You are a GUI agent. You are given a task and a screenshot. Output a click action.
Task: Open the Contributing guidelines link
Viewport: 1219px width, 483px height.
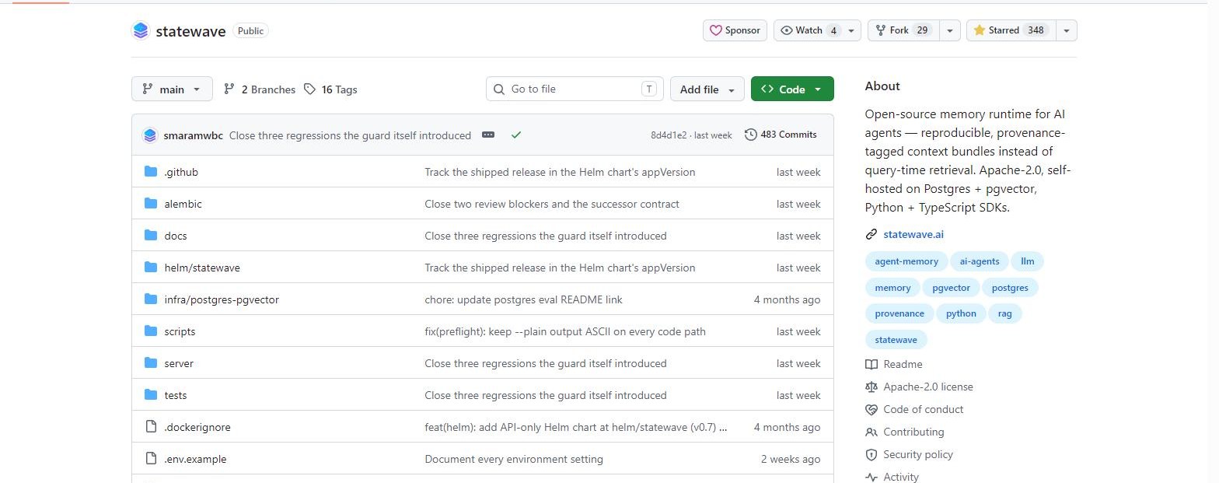913,432
